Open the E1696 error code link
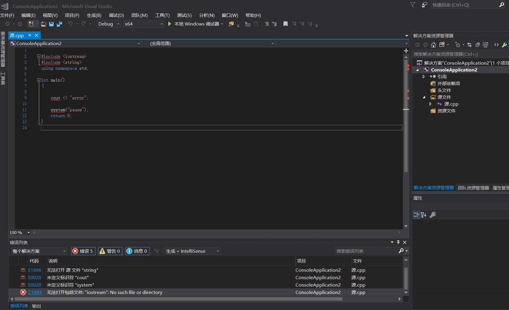This screenshot has width=509, height=310. [35, 270]
